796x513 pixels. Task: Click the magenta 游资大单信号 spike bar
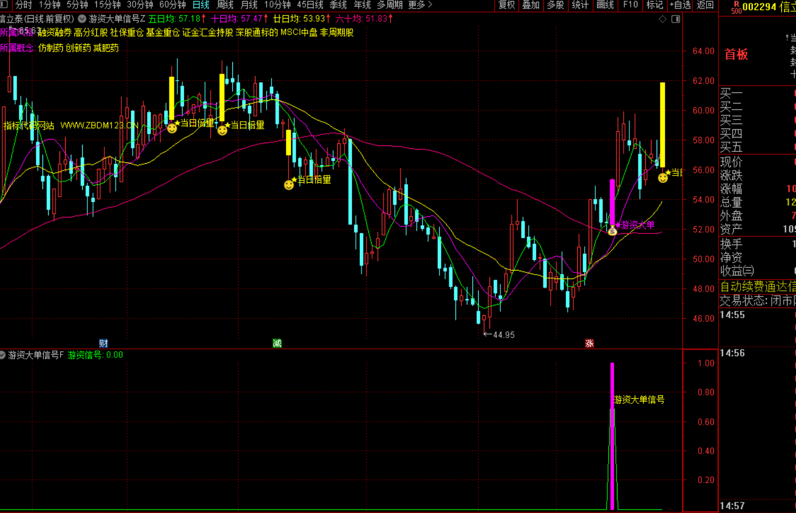tap(612, 436)
